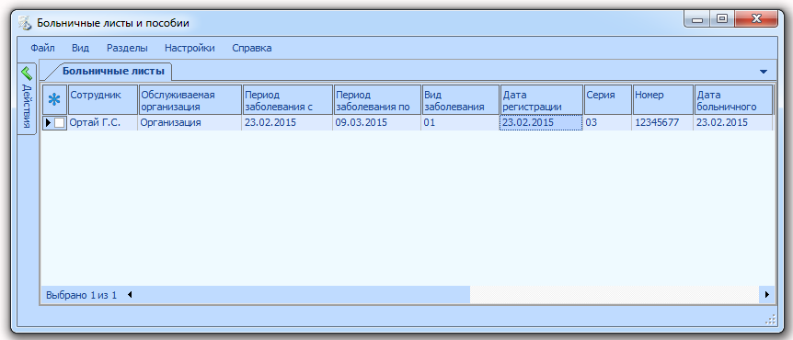793x340 pixels.
Task: Select the Серия cell 03
Action: point(608,122)
